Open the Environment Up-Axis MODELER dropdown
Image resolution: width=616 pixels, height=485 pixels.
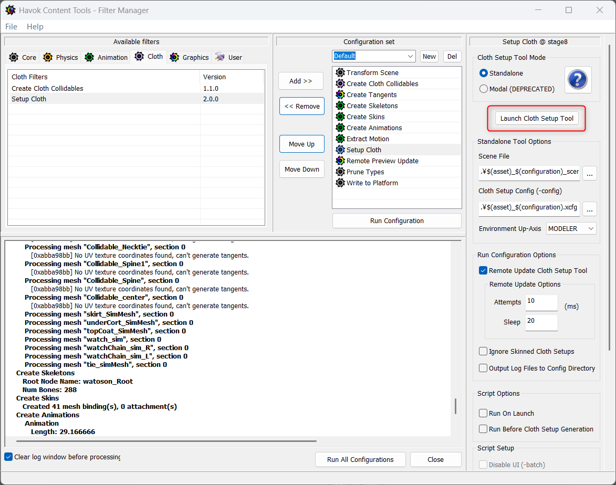pos(571,228)
